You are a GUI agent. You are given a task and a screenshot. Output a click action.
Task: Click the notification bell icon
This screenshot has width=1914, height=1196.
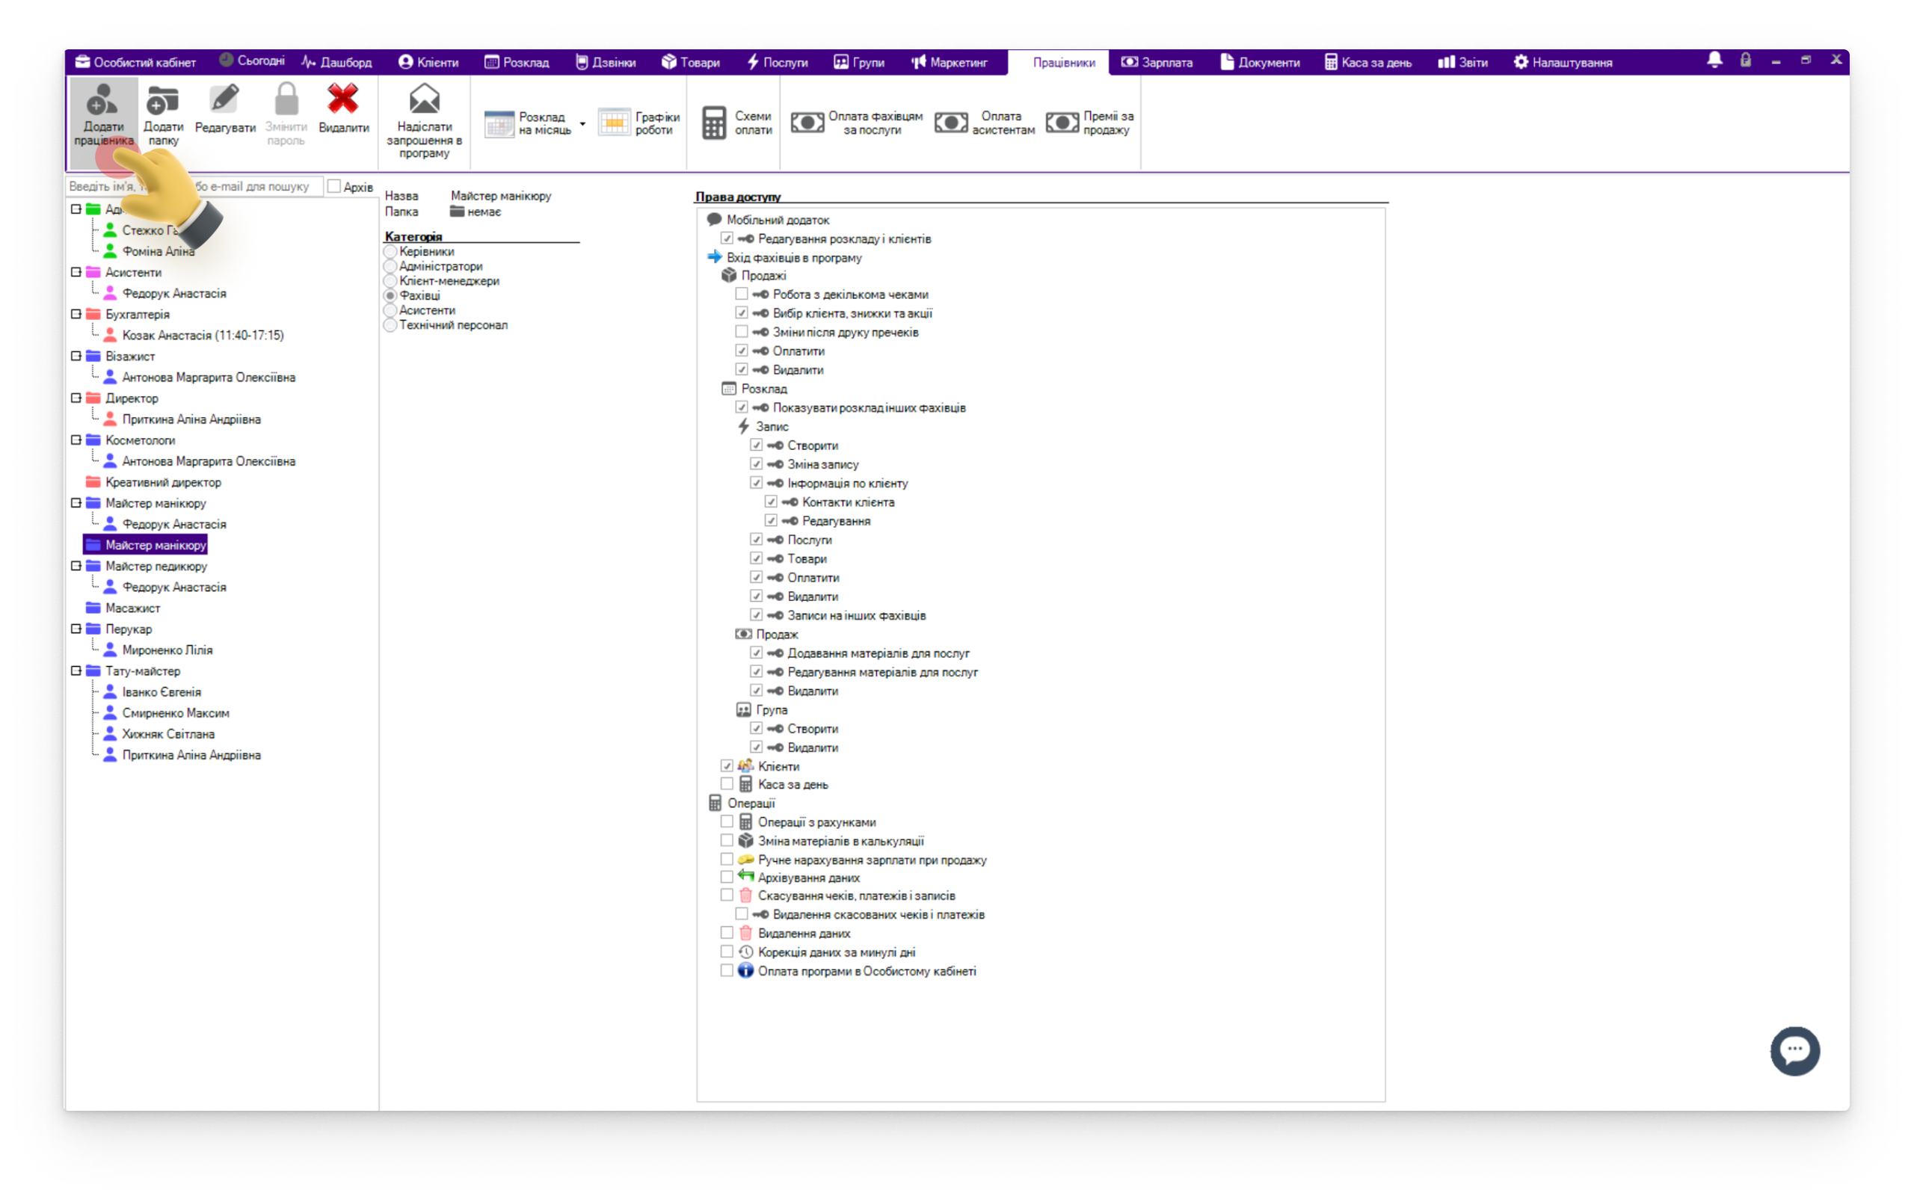point(1714,60)
